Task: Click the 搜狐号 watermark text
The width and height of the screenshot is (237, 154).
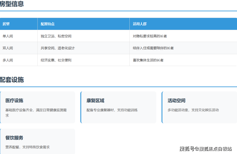Action: tap(187, 149)
